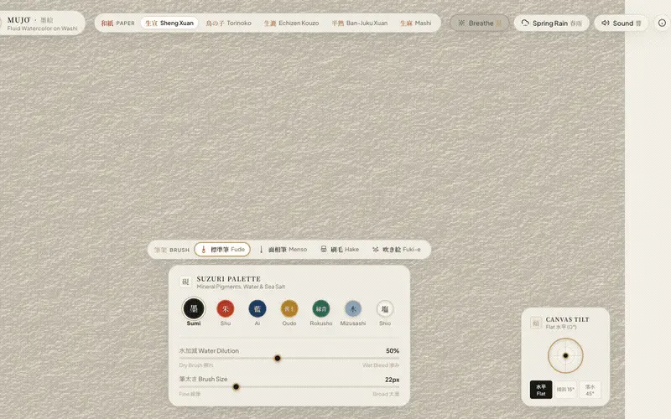This screenshot has width=671, height=419.
Task: Pick Mashi paper type
Action: pos(416,23)
